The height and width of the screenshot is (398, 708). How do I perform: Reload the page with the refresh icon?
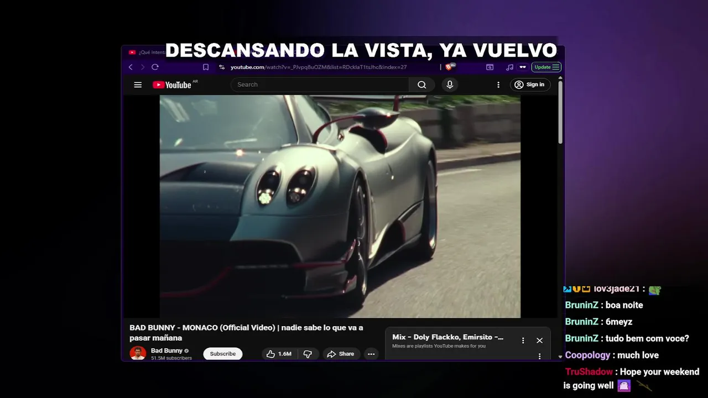(x=155, y=67)
